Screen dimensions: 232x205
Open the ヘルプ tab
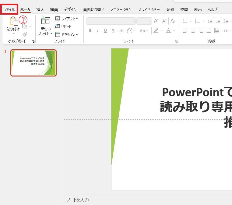pyautogui.click(x=212, y=9)
